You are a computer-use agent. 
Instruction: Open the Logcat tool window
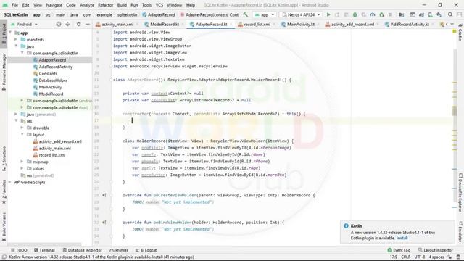click(146, 250)
